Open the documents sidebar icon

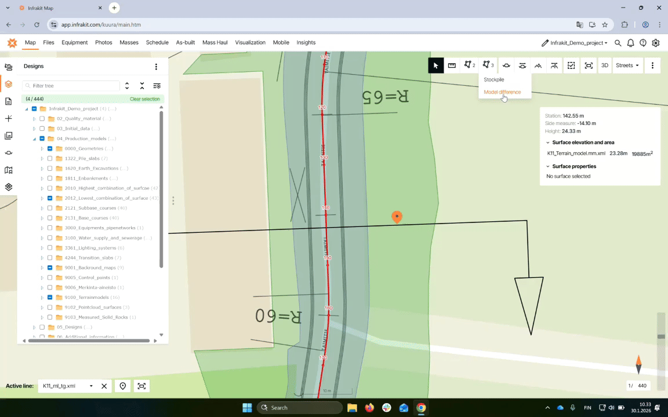pyautogui.click(x=8, y=101)
